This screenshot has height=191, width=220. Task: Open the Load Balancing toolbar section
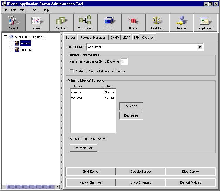(158, 23)
